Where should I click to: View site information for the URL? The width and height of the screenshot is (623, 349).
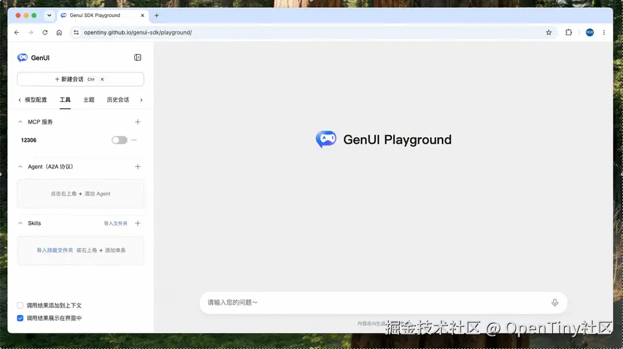tap(76, 32)
